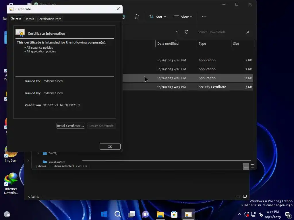Click the Valid from date 3/16/2023 text
Viewport: 294px width, 220px height.
pyautogui.click(x=51, y=105)
